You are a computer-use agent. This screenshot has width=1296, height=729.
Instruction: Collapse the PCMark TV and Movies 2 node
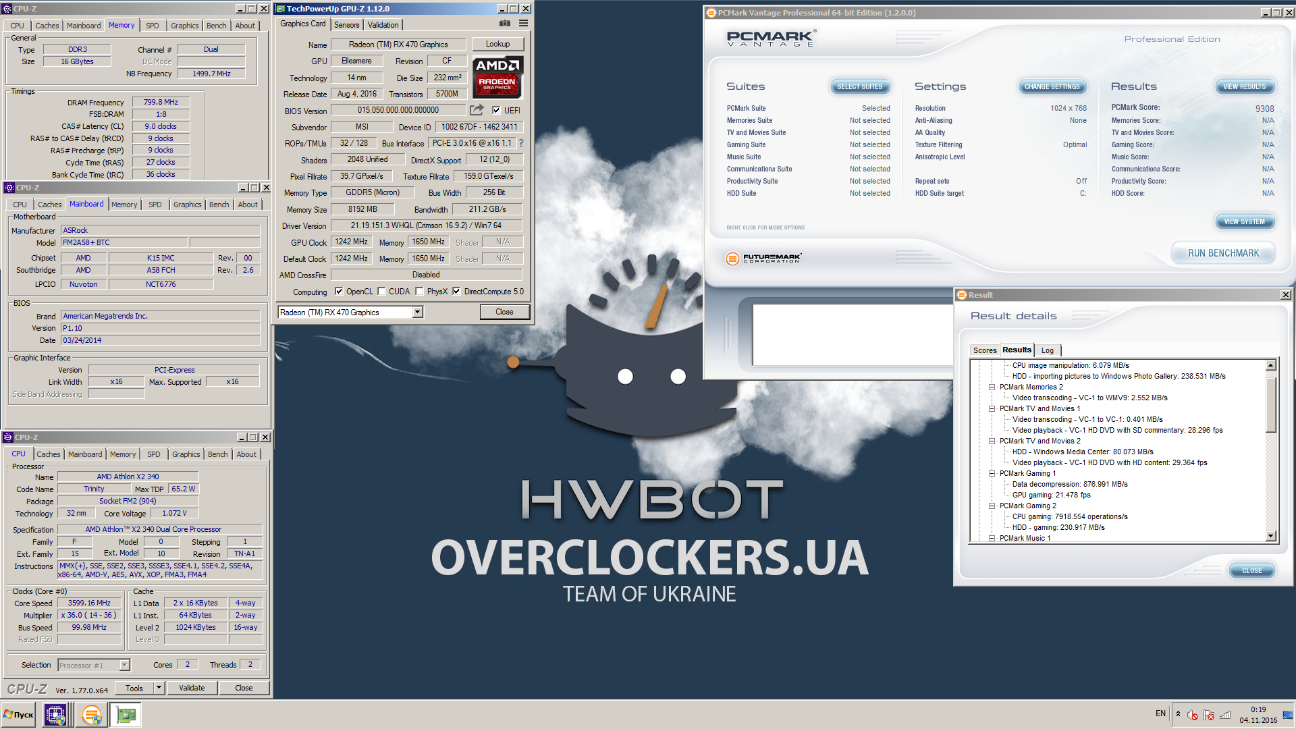pos(992,441)
